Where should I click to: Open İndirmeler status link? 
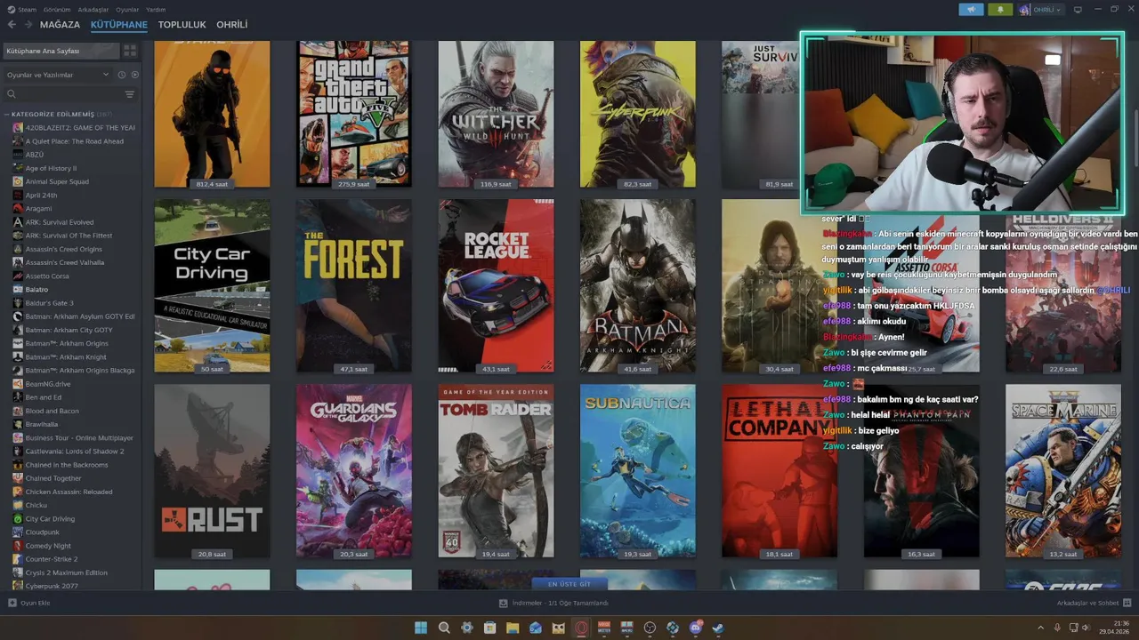tap(560, 603)
